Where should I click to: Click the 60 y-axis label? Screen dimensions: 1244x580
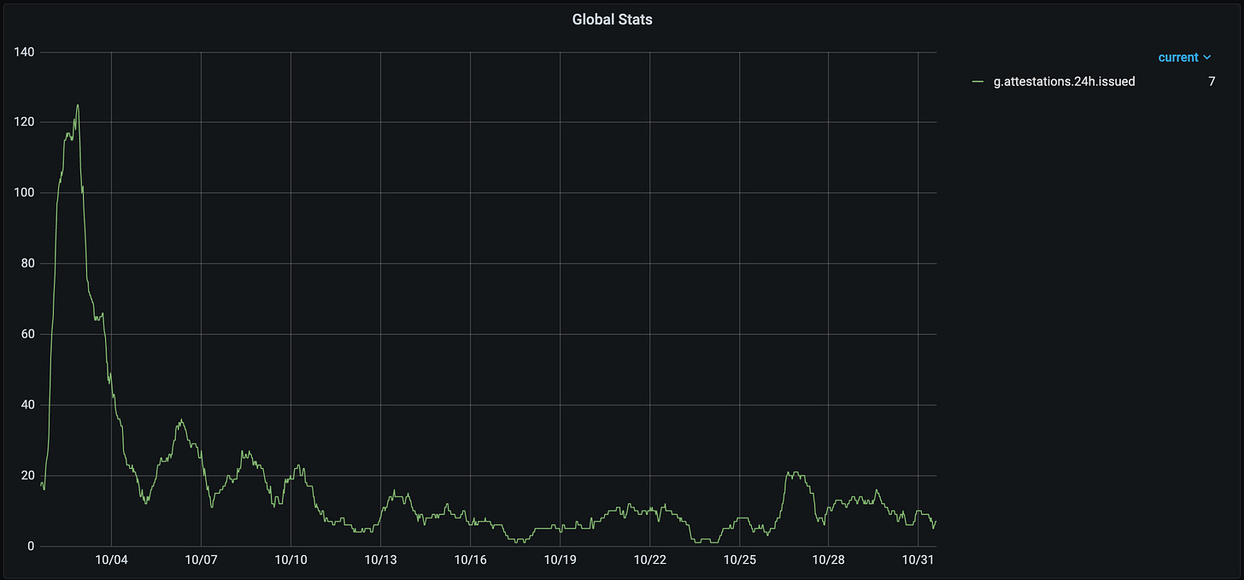point(27,334)
